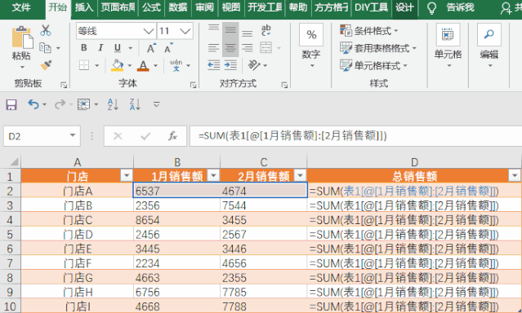522x313 pixels.
Task: Open 总销售额 filter dropdown
Action: [x=515, y=174]
